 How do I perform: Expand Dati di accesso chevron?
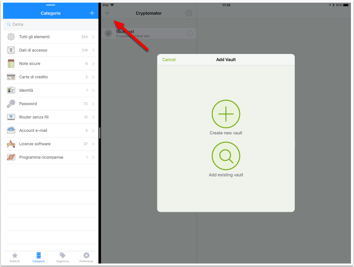(93, 50)
